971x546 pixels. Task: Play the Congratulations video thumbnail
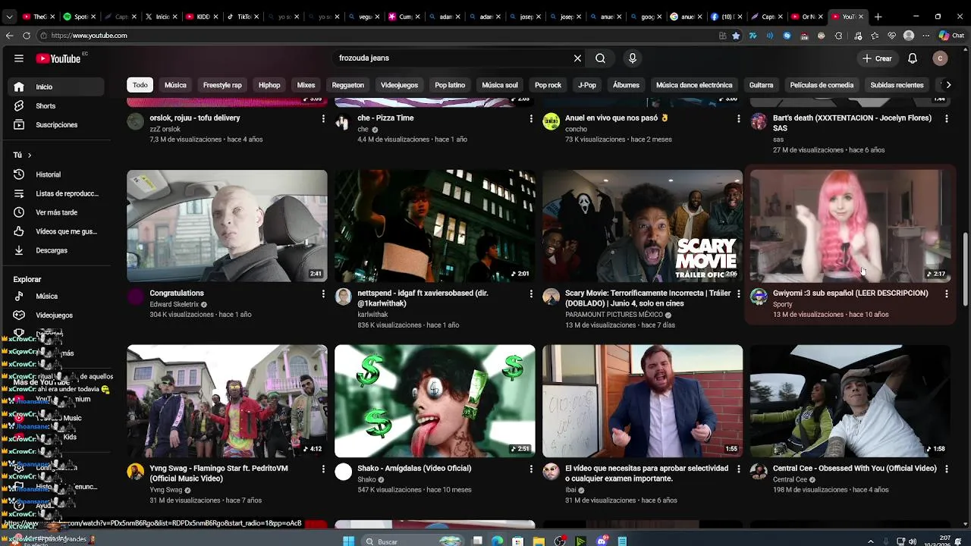pyautogui.click(x=227, y=226)
